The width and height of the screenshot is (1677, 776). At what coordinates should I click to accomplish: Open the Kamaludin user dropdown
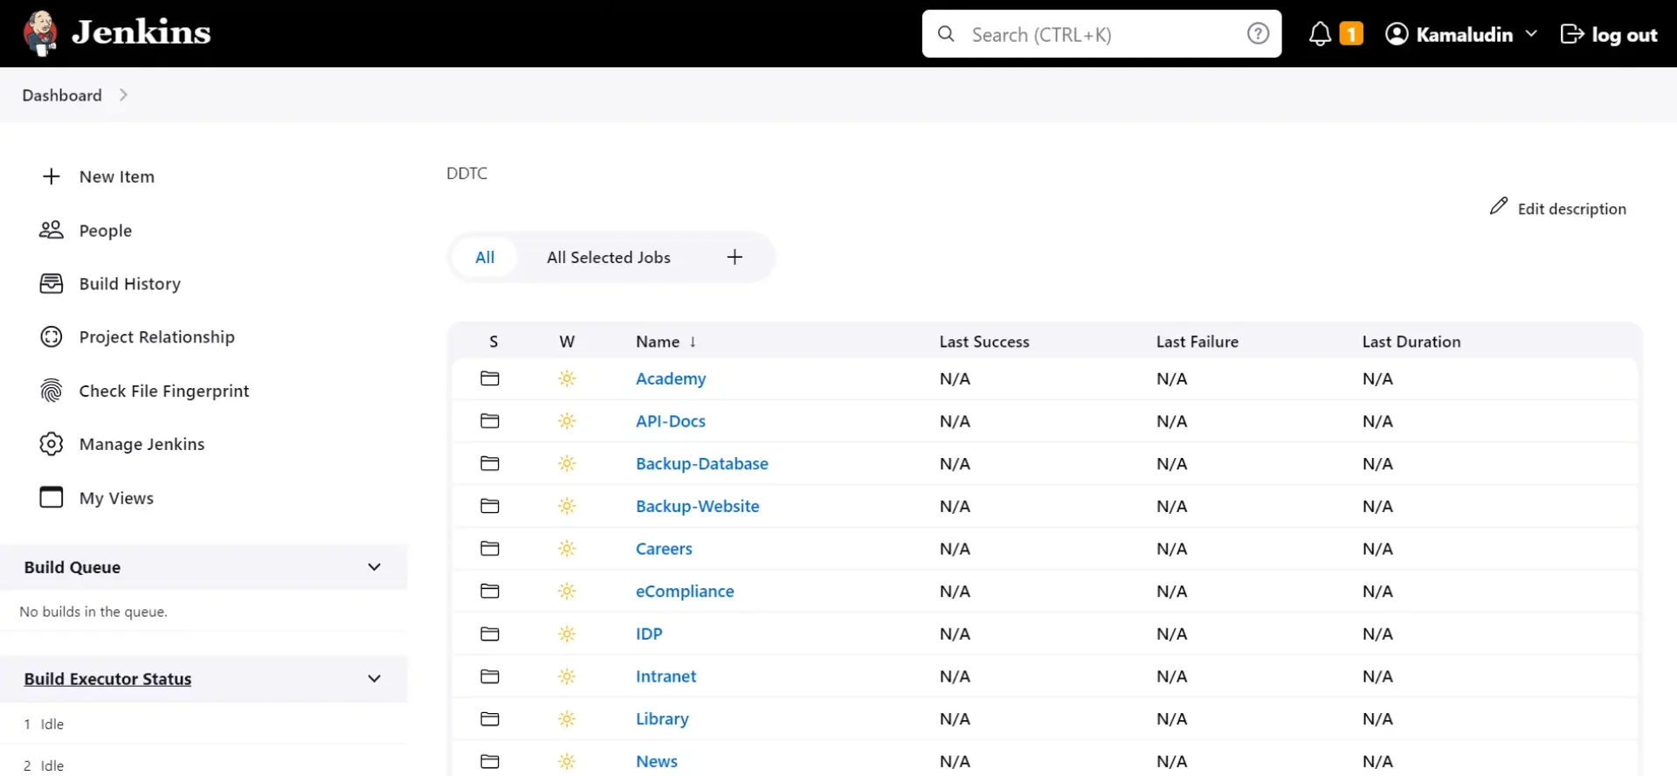click(x=1530, y=34)
